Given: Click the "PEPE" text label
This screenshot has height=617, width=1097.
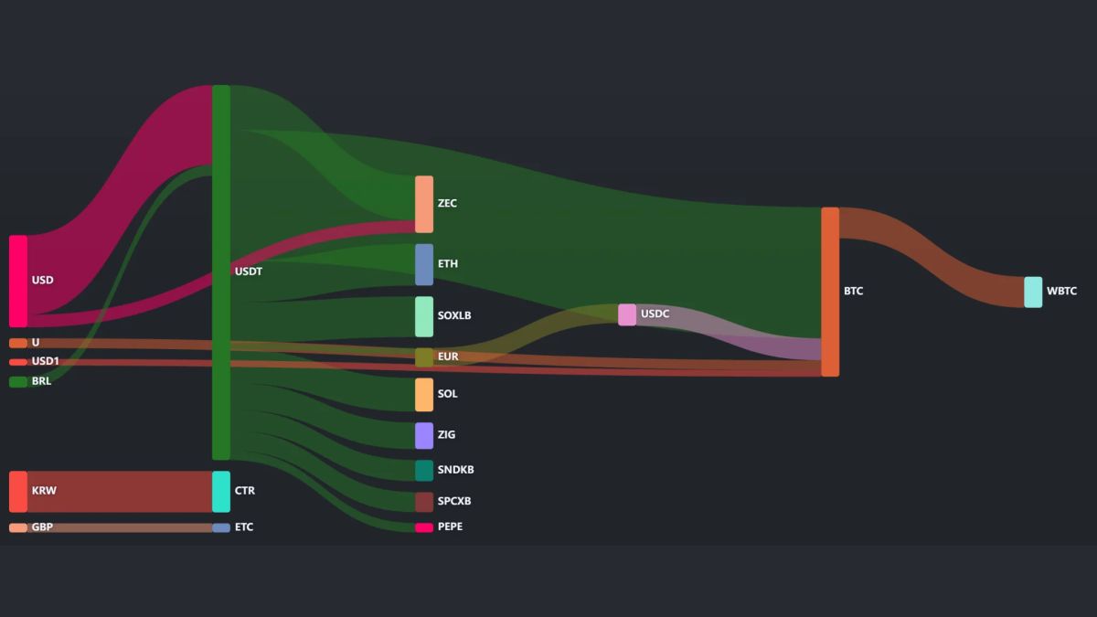Looking at the screenshot, I should (x=450, y=527).
